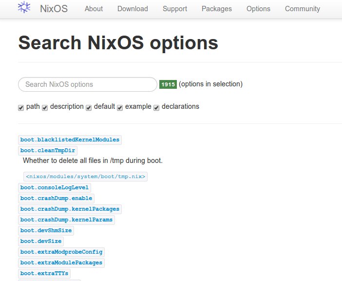Open the Community navbar link
Screen dimensions: 342x281
pos(302,9)
